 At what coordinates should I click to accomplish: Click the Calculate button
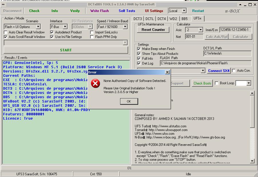pyautogui.click(x=240, y=37)
